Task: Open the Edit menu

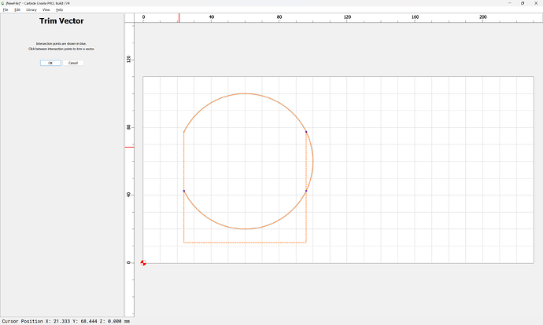Action: click(x=17, y=9)
